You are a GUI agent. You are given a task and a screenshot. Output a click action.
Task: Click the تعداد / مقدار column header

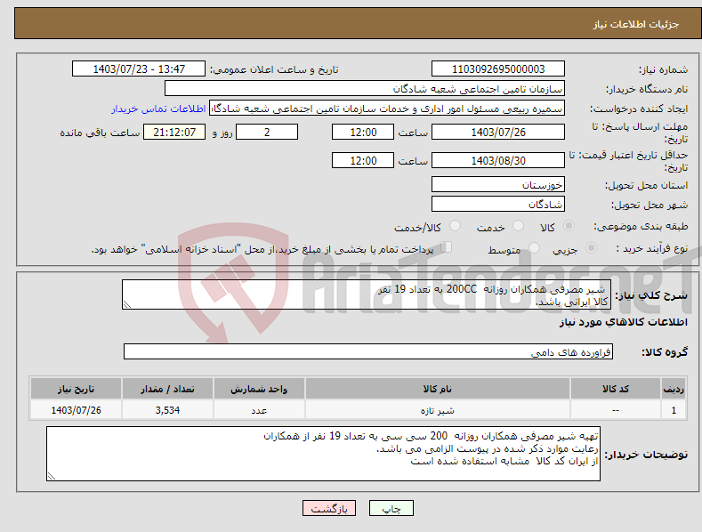(x=167, y=389)
